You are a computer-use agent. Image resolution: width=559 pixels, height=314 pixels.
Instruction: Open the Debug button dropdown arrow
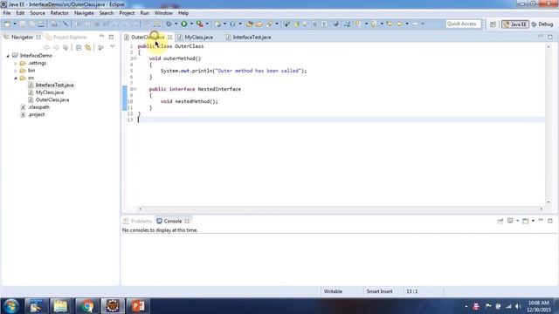[176, 24]
